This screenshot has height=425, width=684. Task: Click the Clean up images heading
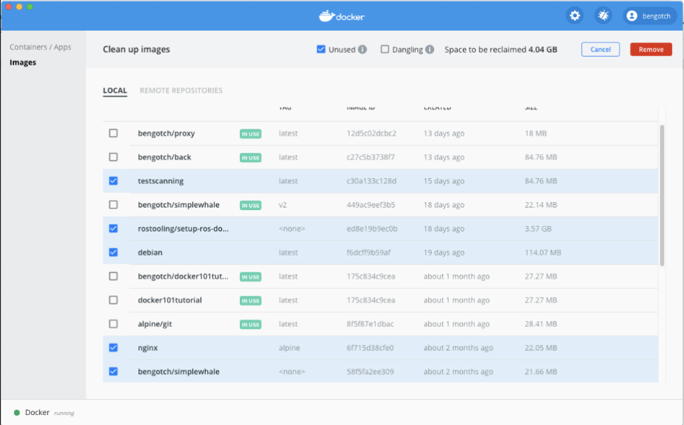136,49
